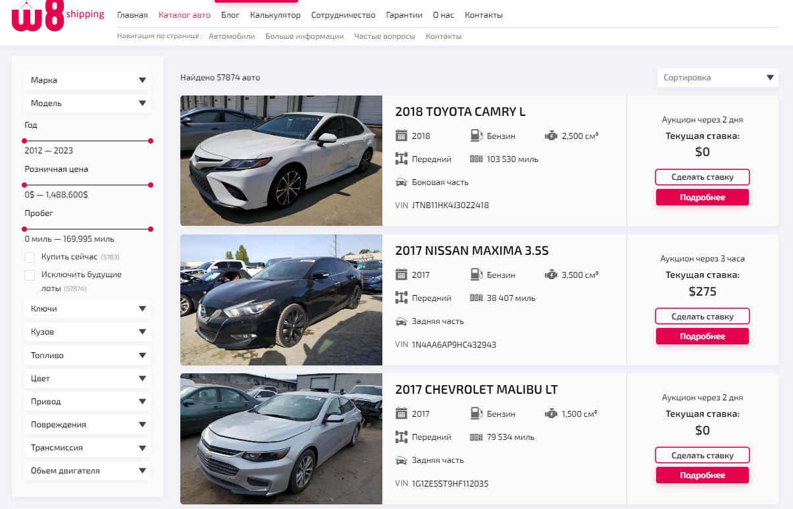This screenshot has width=793, height=509.
Task: Go to the Блог menu page
Action: (x=230, y=15)
